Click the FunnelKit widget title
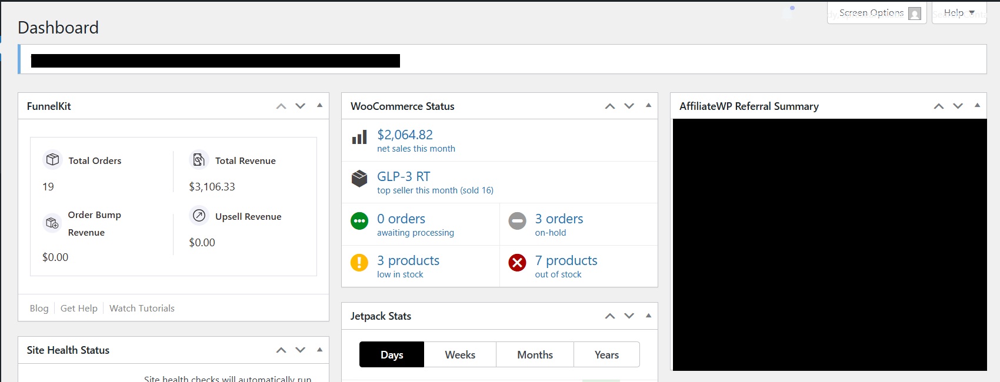Screen dimensions: 1000x382 coord(49,106)
